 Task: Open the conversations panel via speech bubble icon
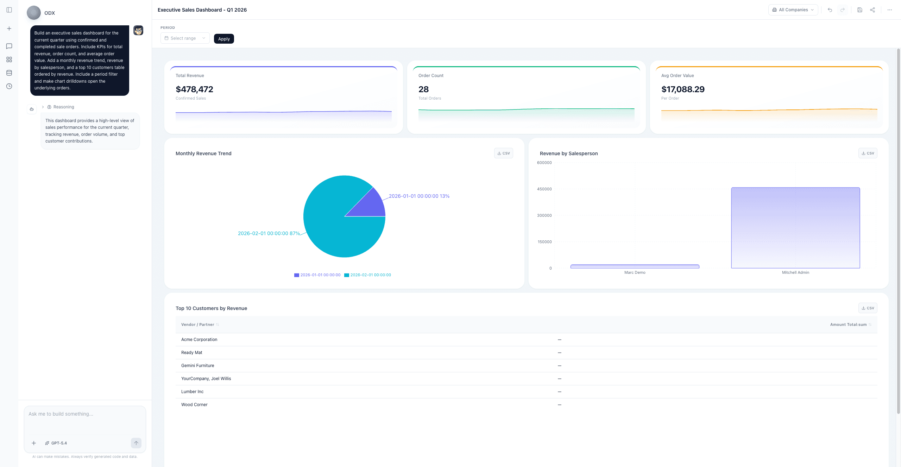tap(9, 46)
